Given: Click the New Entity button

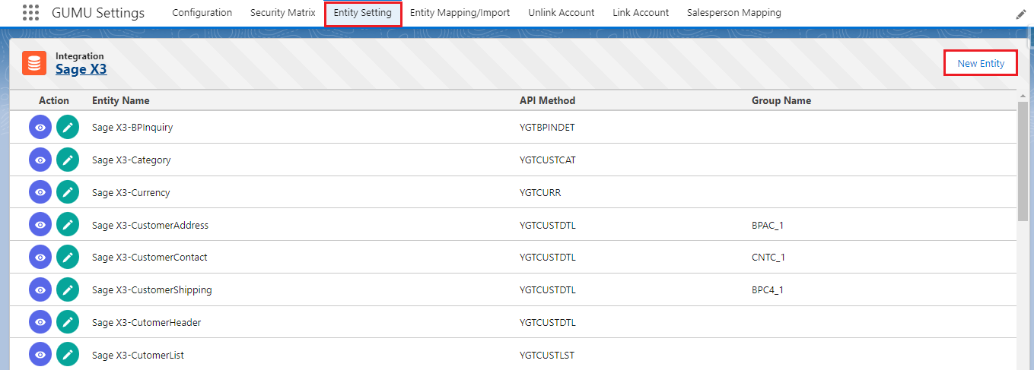Looking at the screenshot, I should (981, 63).
